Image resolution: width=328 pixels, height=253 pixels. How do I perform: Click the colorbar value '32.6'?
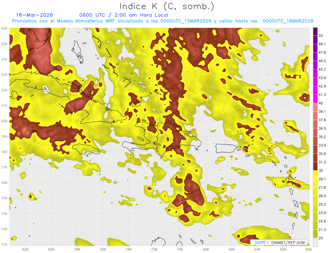(322, 154)
